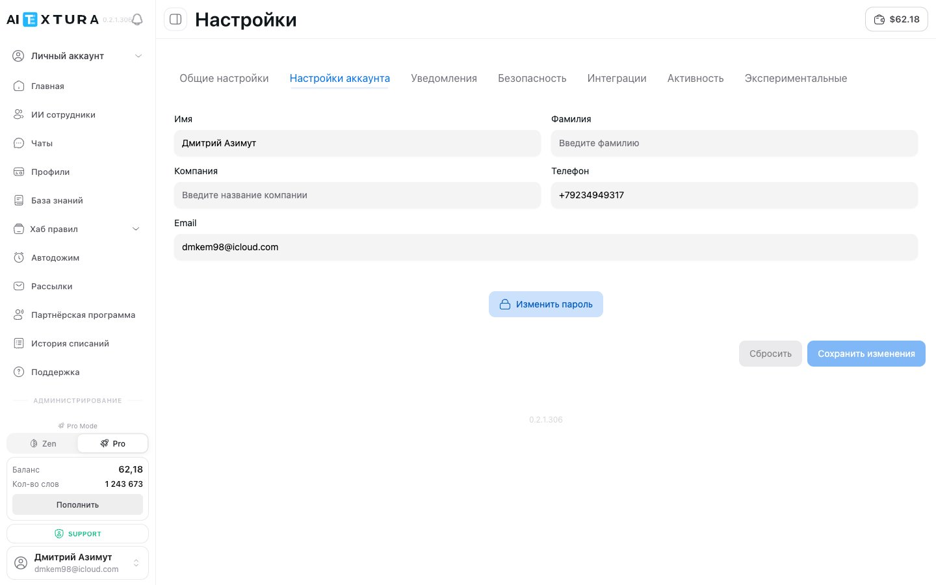
Task: Click the Поддержка question mark icon
Action: point(19,372)
